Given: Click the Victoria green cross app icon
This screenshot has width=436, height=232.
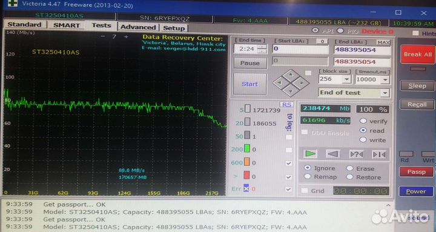Looking at the screenshot, I should coord(13,4).
